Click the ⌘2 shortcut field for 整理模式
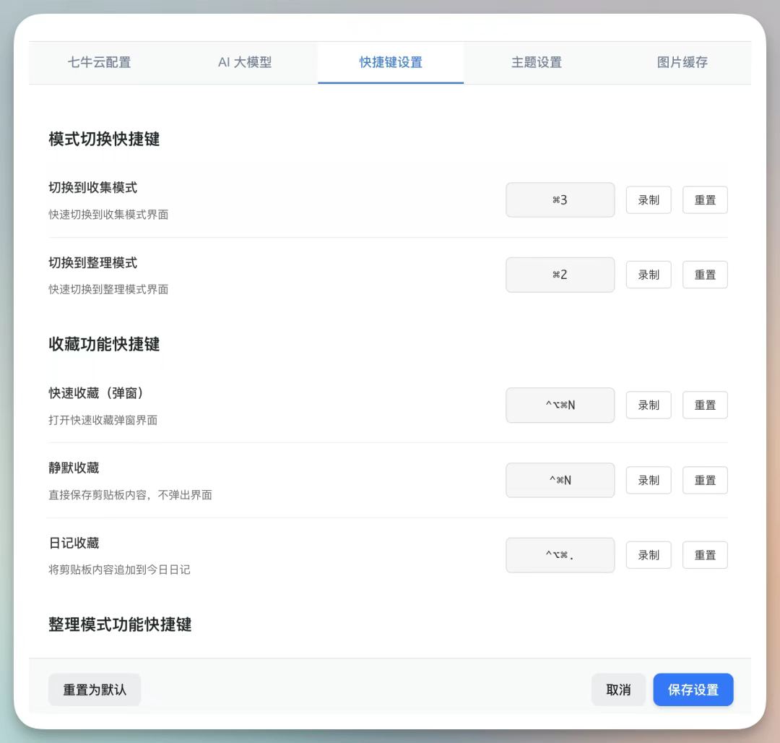Image resolution: width=780 pixels, height=743 pixels. pos(560,275)
